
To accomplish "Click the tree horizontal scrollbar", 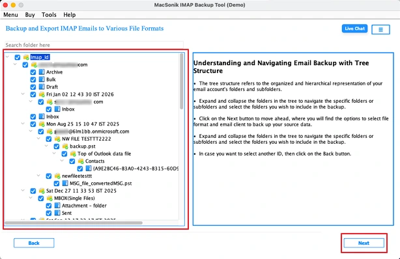I will pos(74,223).
